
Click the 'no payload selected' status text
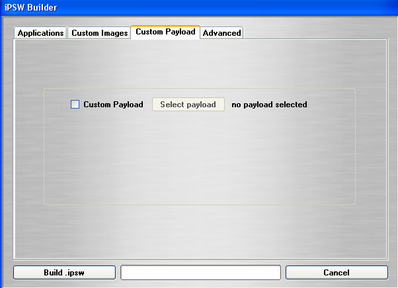click(269, 105)
